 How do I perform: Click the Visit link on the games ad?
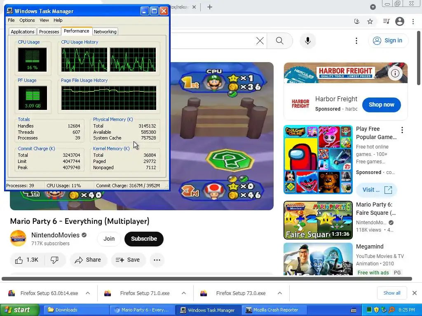[377, 190]
